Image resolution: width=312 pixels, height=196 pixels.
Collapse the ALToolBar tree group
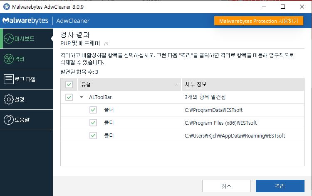point(82,97)
